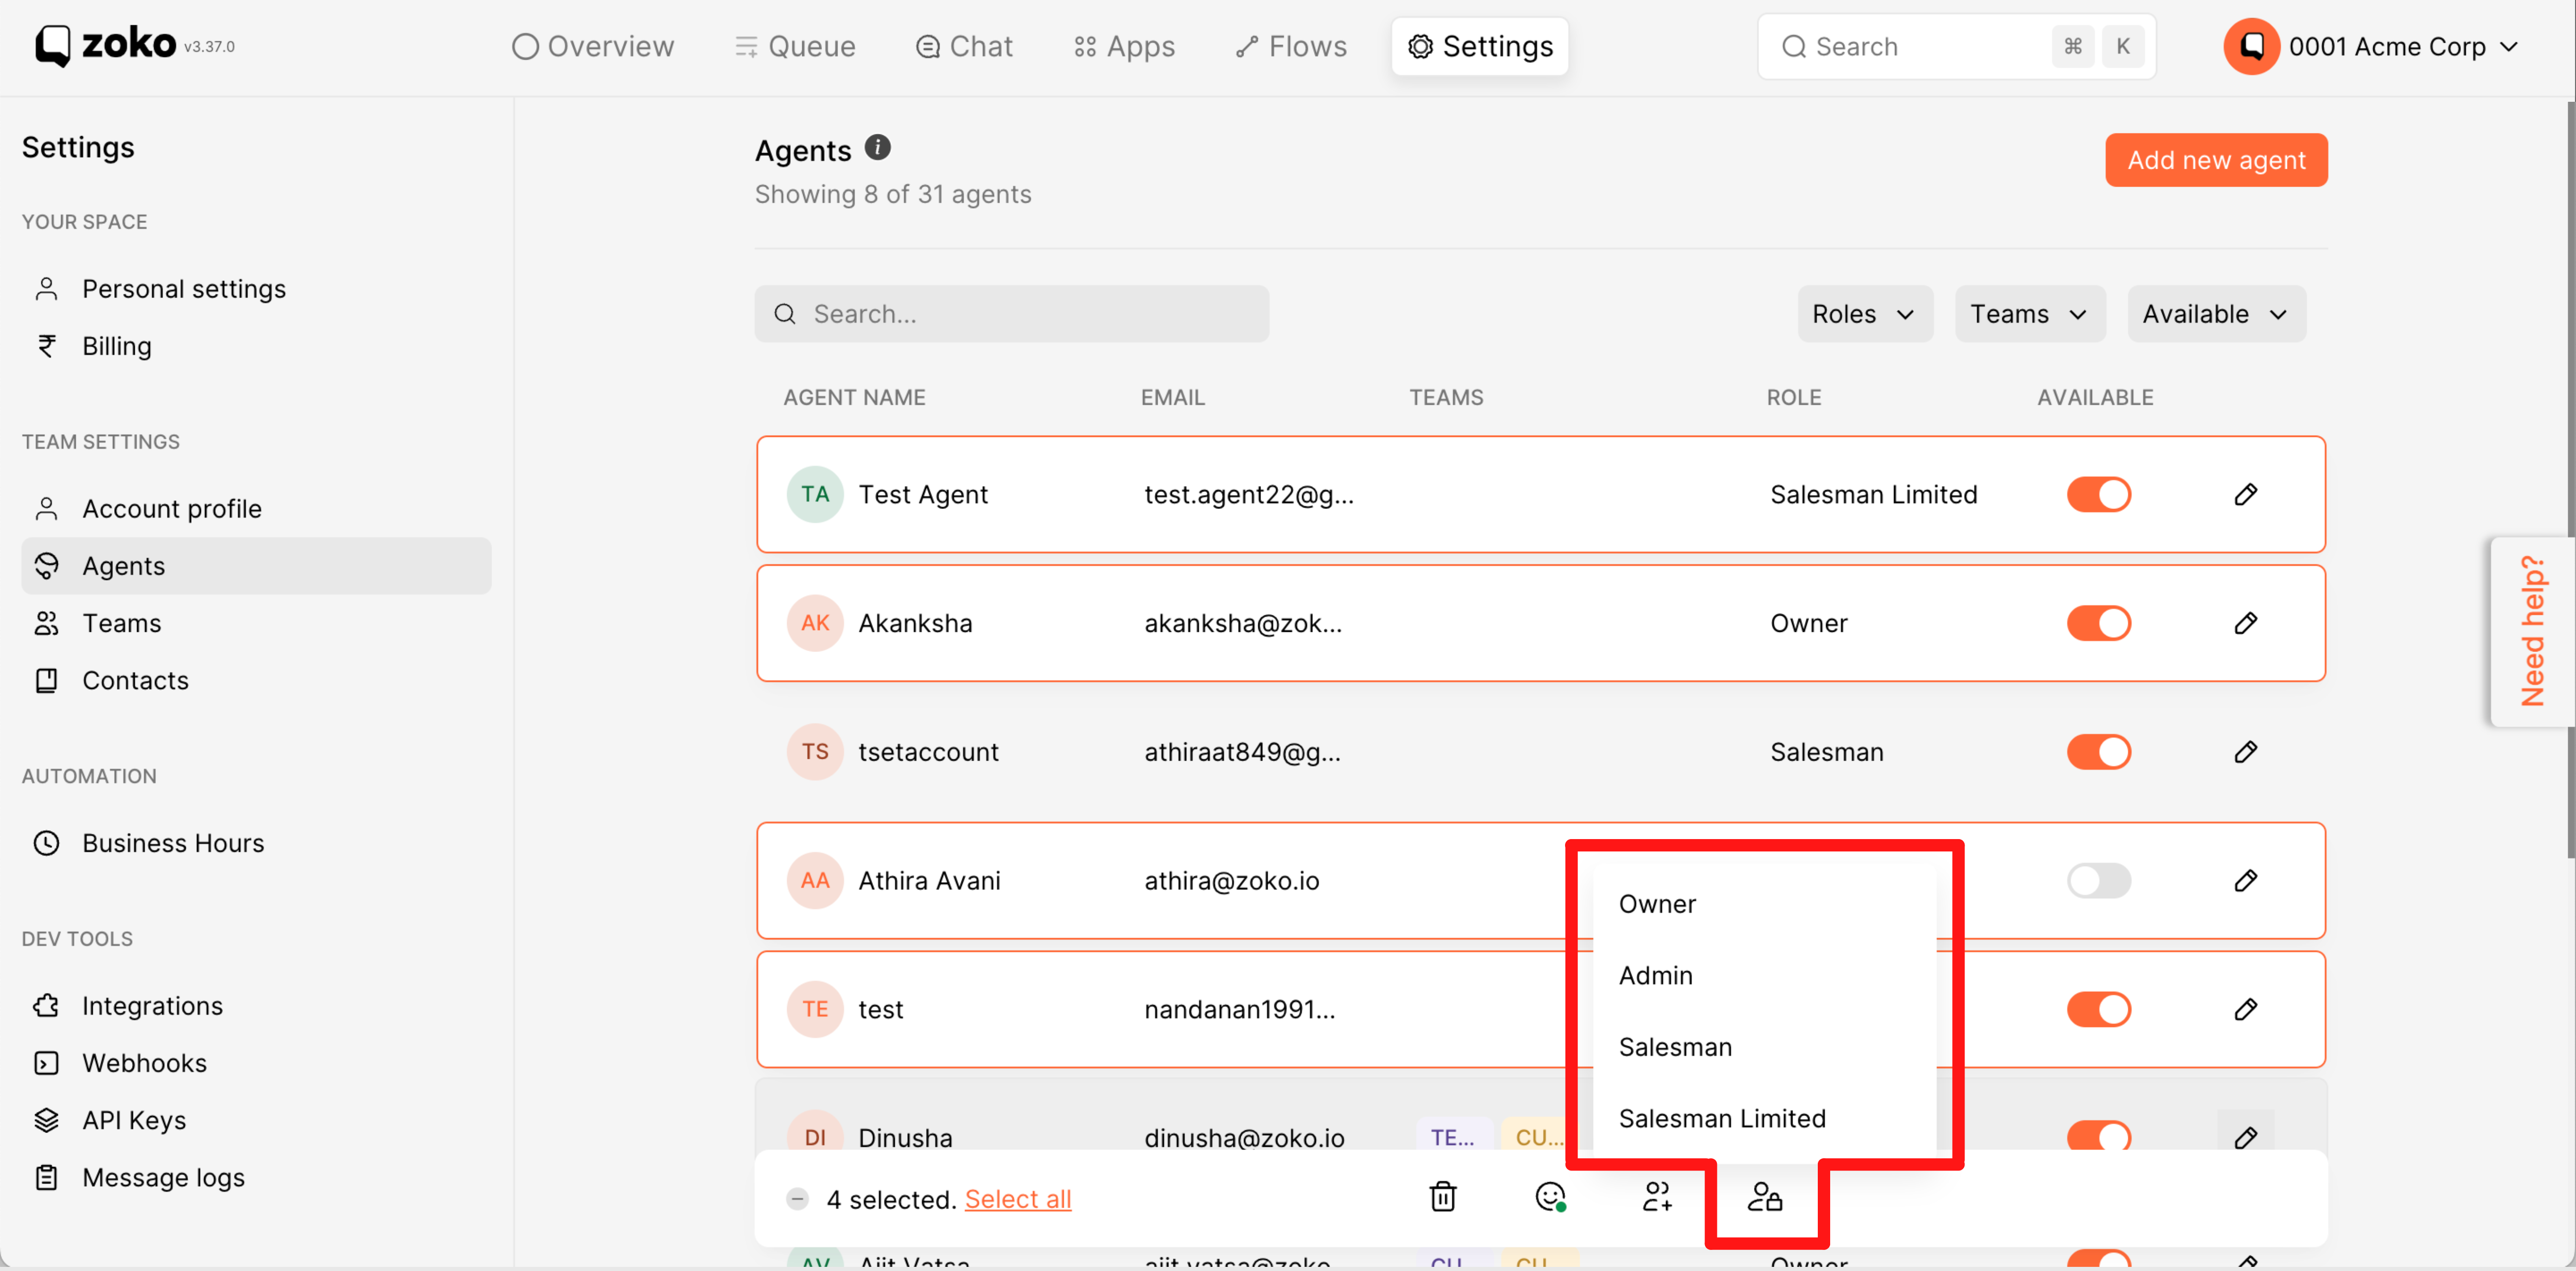
Task: Click the page vertical scrollbar
Action: point(2570,480)
